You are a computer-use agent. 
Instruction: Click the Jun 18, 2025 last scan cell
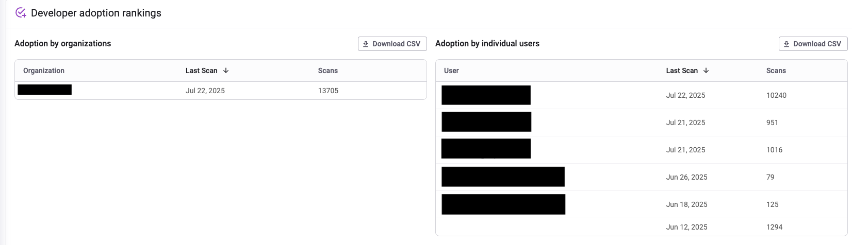pyautogui.click(x=686, y=204)
